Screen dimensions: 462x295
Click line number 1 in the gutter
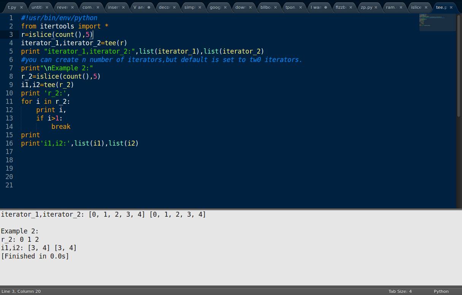point(11,18)
